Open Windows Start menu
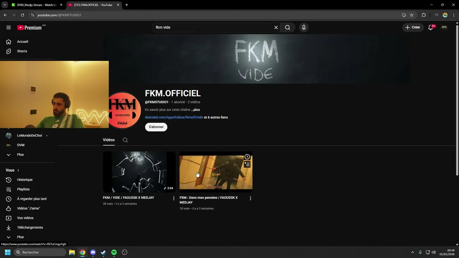This screenshot has height=258, width=459. tap(8, 252)
